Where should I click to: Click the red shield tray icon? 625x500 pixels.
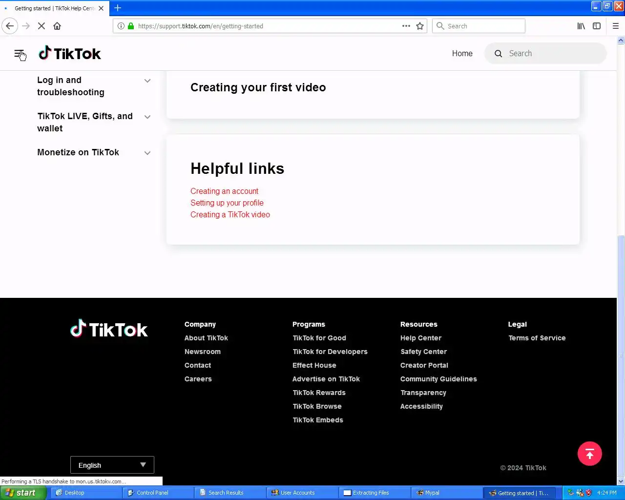588,493
